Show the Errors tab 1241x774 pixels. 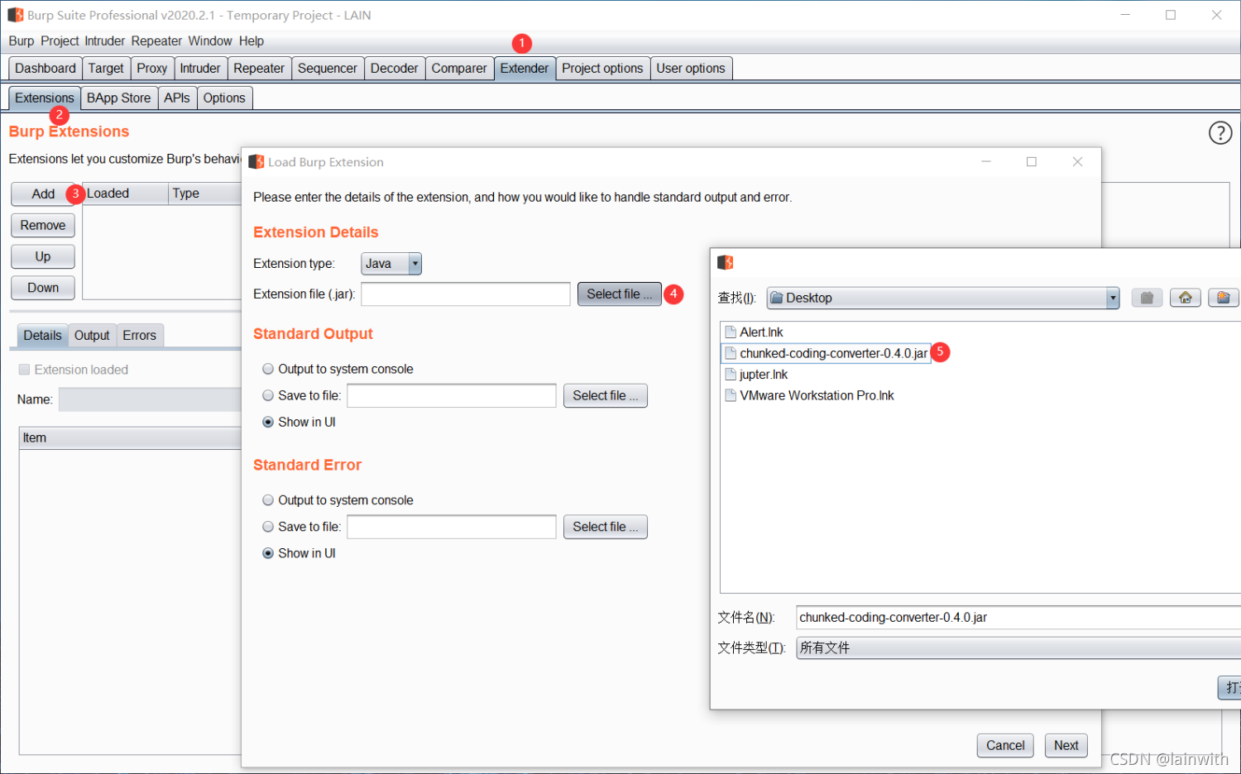point(140,336)
